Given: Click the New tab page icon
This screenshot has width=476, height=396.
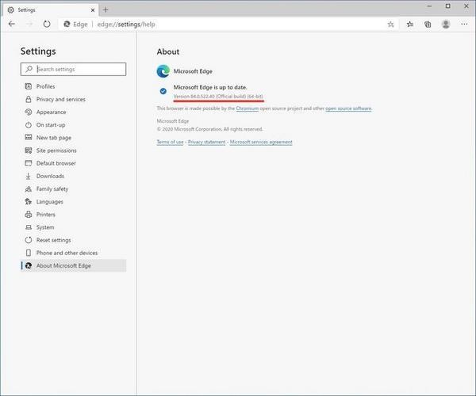Looking at the screenshot, I should (x=29, y=138).
